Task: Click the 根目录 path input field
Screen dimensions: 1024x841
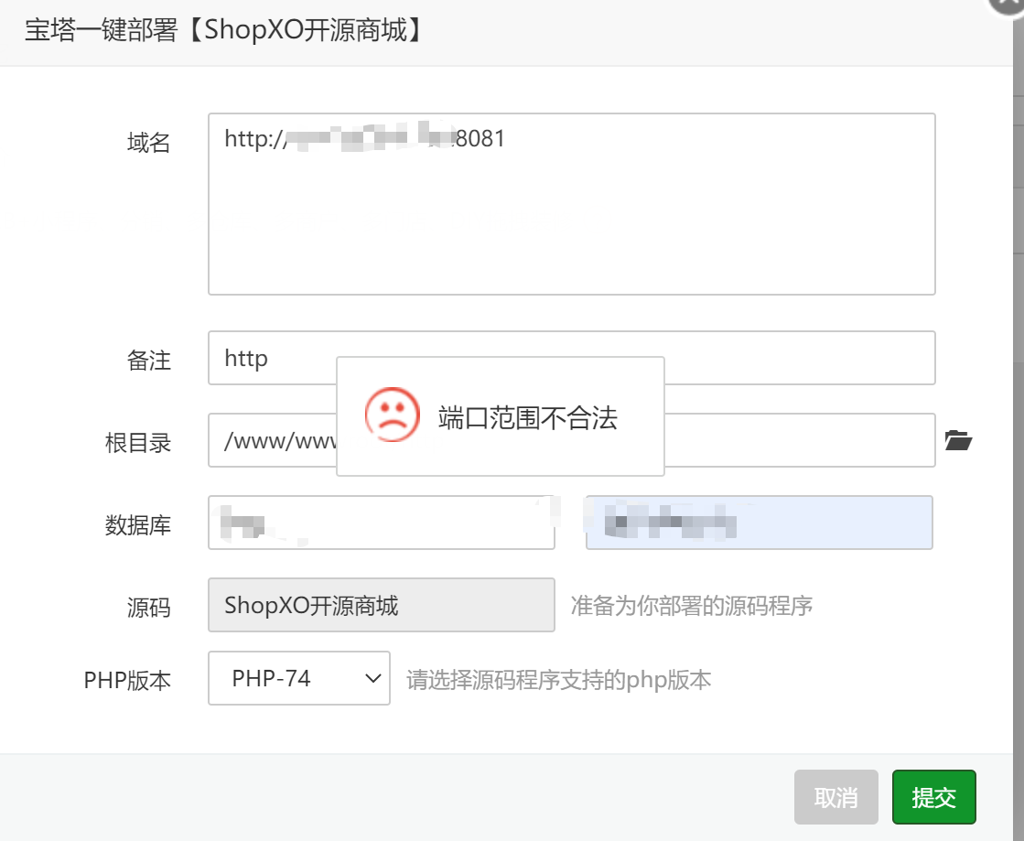Action: (571, 440)
